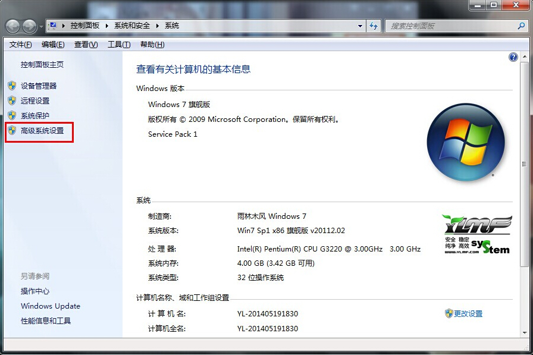
Task: Open help with the blue question mark icon
Action: point(513,57)
